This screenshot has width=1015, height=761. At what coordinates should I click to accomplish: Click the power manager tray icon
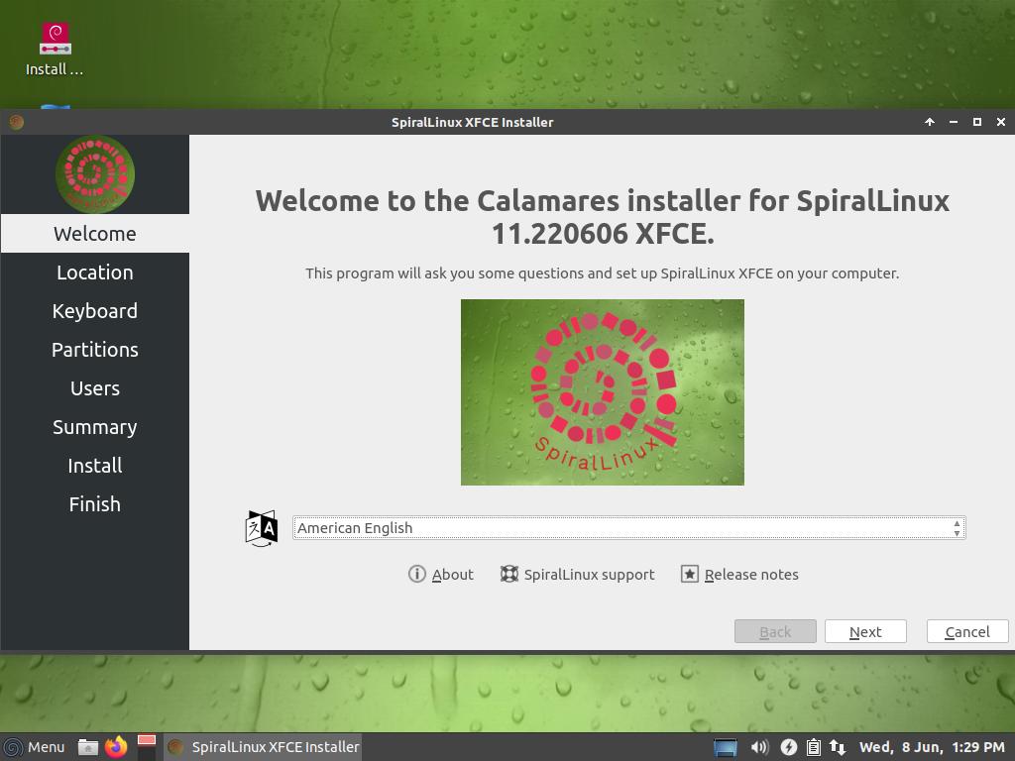pos(788,747)
